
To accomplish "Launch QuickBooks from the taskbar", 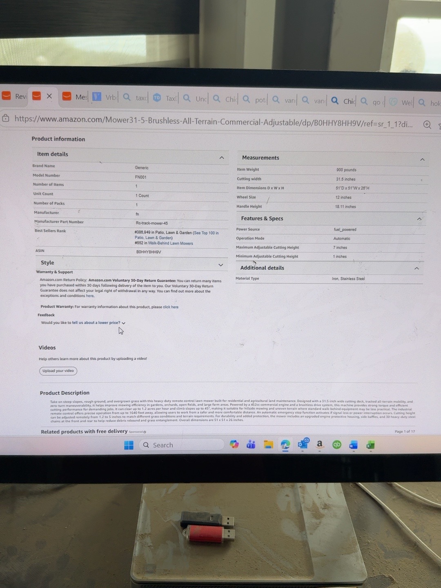I will click(336, 445).
